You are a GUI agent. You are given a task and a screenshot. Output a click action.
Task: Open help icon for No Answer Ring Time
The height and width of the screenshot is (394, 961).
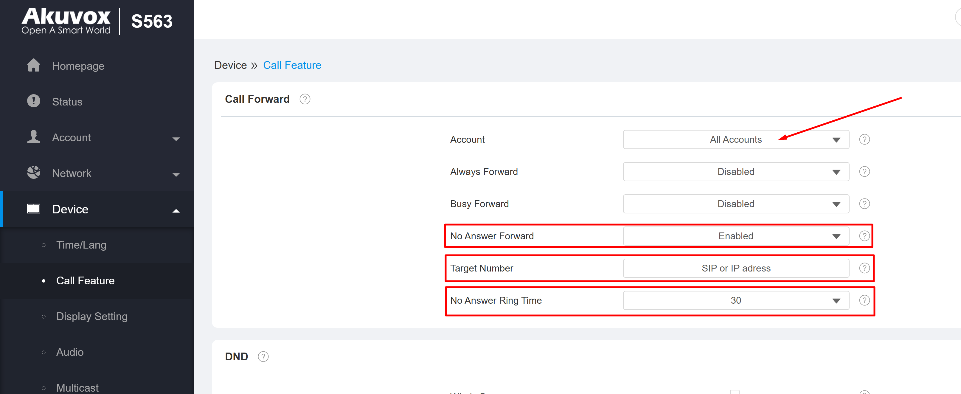point(864,300)
